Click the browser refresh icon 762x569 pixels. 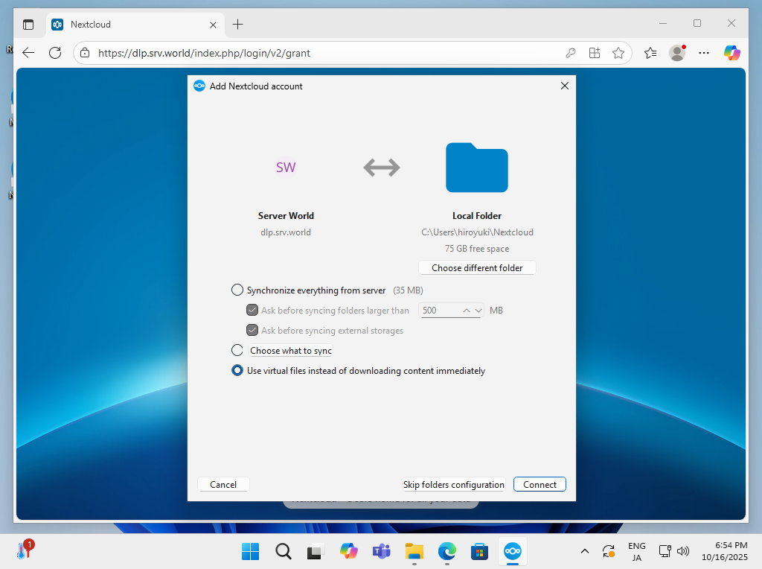point(55,53)
